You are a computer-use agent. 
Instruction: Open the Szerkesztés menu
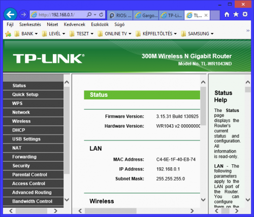30,24
